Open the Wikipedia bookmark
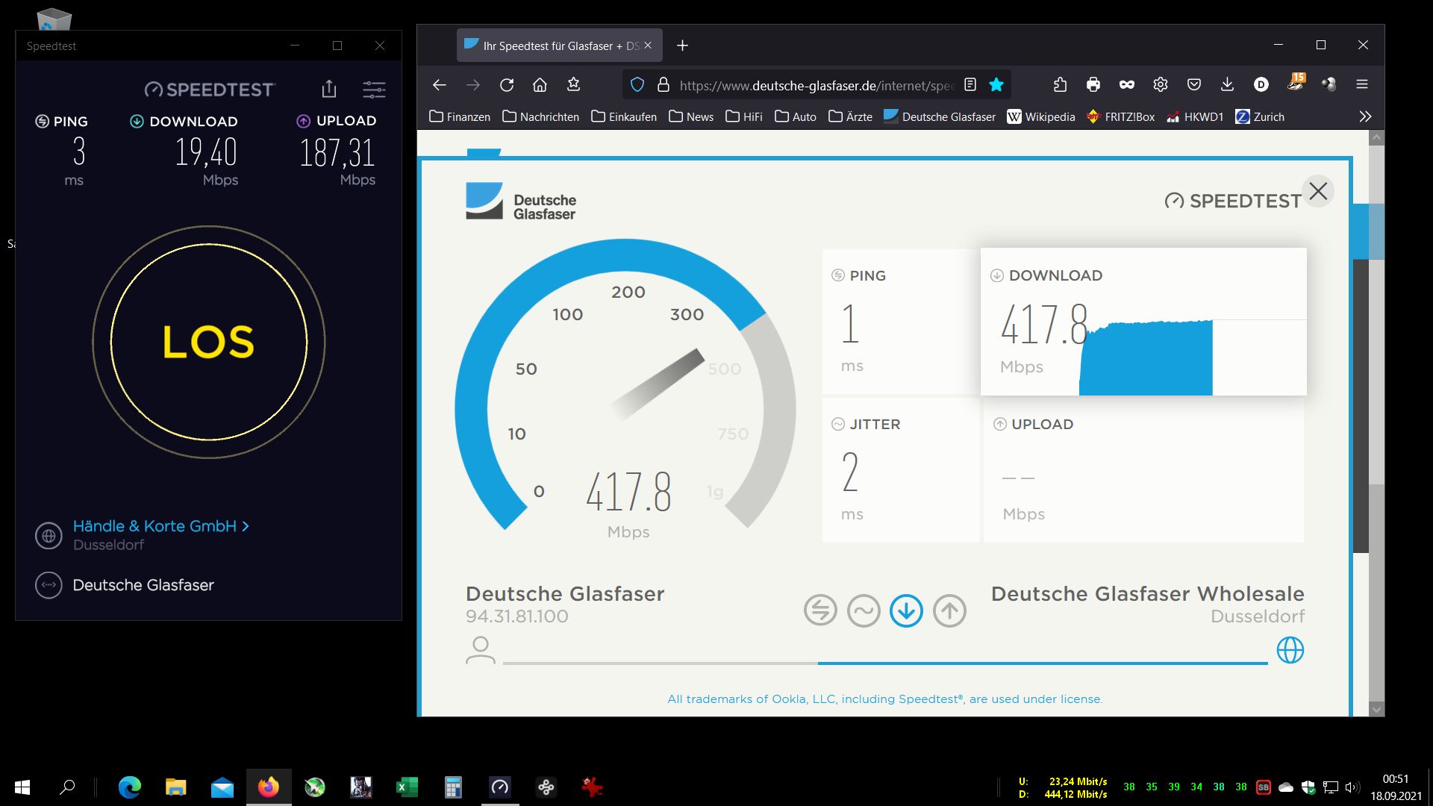Image resolution: width=1433 pixels, height=806 pixels. pos(1041,116)
